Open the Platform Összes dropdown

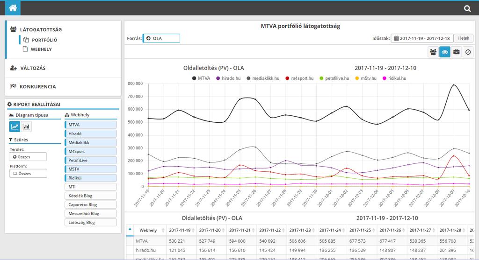click(x=28, y=174)
